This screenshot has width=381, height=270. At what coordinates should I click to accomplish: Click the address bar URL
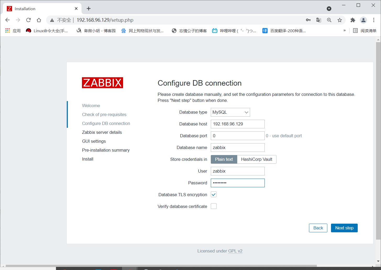click(105, 20)
